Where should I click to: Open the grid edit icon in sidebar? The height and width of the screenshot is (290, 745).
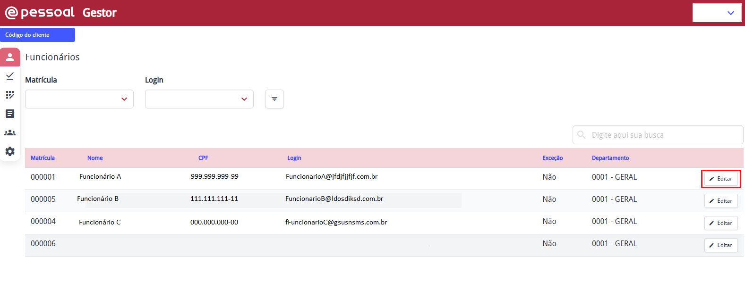coord(10,95)
